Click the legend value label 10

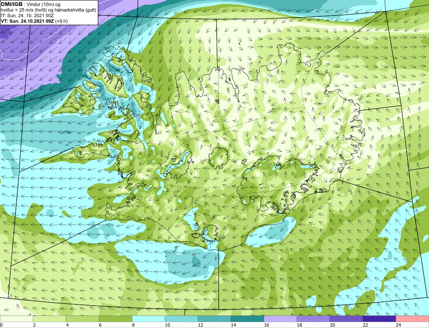coord(167,325)
